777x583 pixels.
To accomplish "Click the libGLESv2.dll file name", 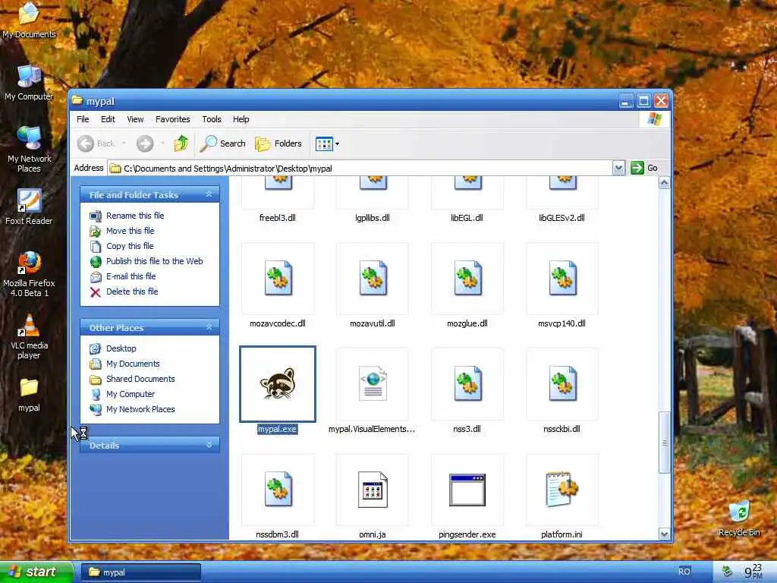I will pyautogui.click(x=562, y=218).
